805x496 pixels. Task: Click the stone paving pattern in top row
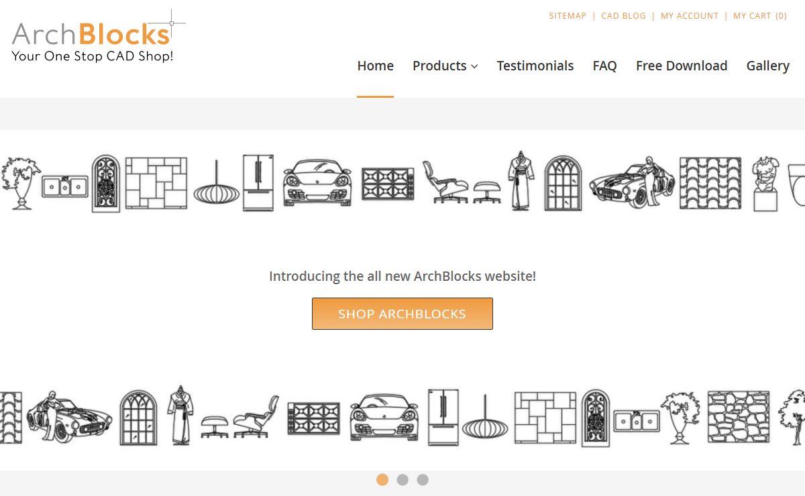click(156, 184)
